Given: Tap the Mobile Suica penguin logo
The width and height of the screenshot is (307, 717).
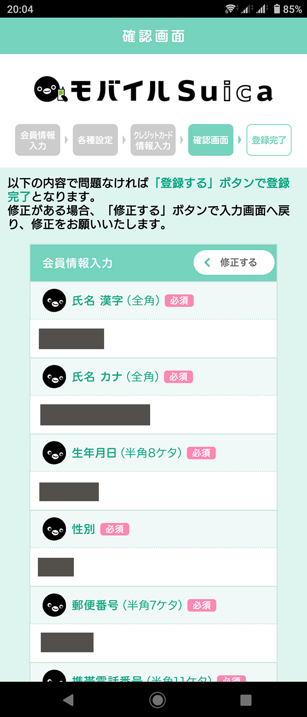Looking at the screenshot, I should pyautogui.click(x=48, y=90).
